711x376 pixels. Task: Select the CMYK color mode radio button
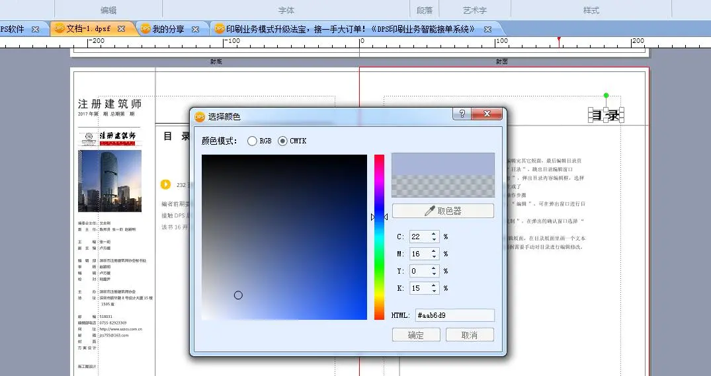click(x=282, y=141)
